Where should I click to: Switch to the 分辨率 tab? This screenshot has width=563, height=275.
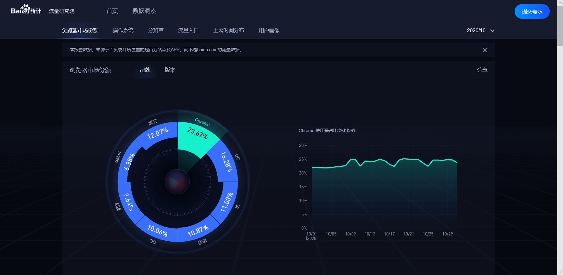click(156, 30)
